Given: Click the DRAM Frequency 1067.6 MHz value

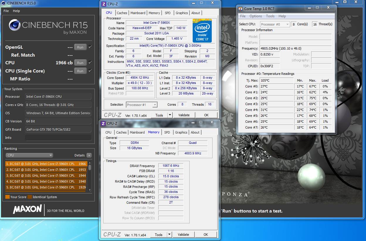Looking at the screenshot, I should point(171,166).
